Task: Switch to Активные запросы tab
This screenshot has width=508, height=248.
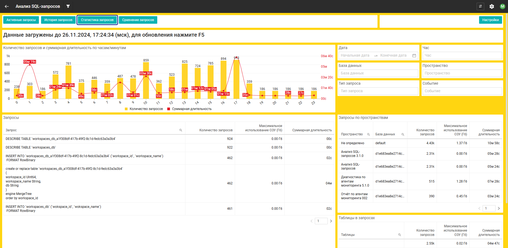Action: tap(21, 20)
